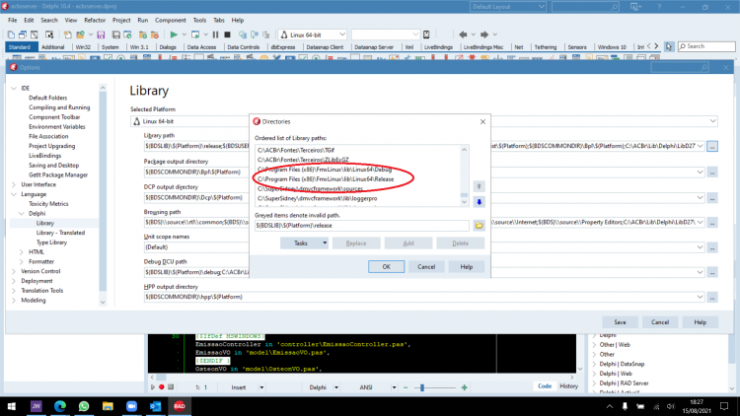The image size is (740, 416).
Task: Open the Windows Start menu
Action: (x=11, y=406)
